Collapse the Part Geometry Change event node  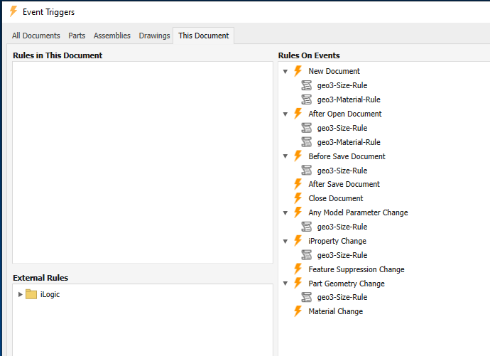click(285, 284)
